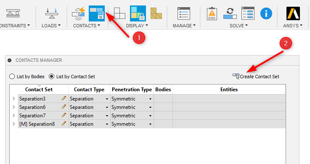Select List by Contact Set option

(52, 77)
